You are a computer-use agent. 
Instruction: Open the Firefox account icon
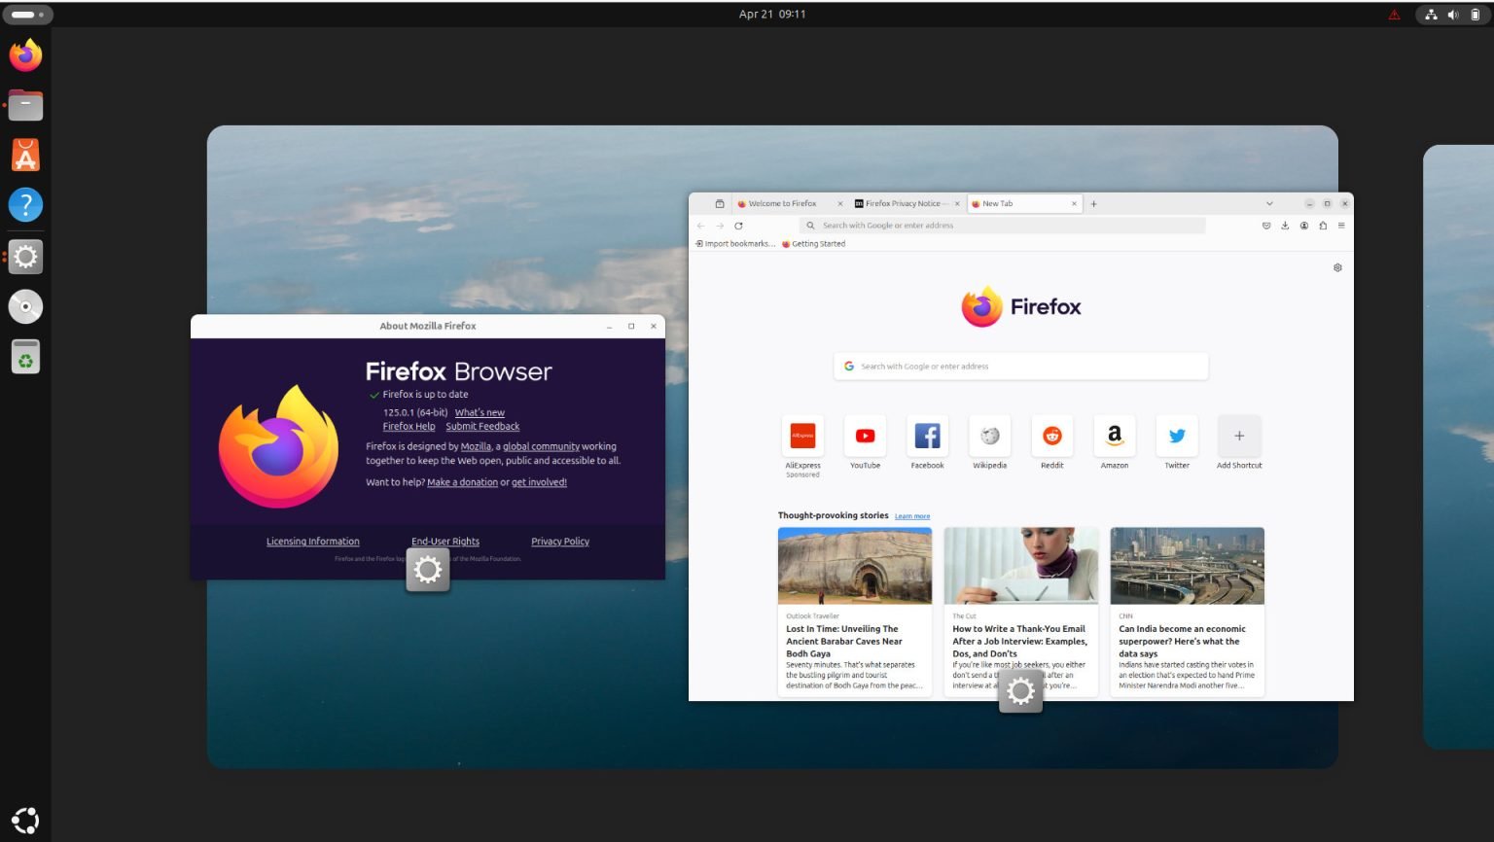1303,225
